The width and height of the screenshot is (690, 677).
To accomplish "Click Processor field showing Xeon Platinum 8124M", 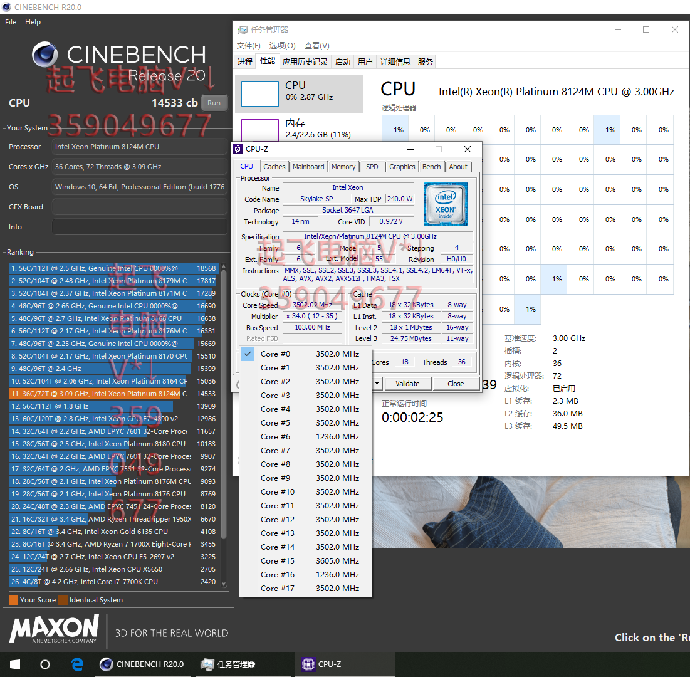I will 140,147.
